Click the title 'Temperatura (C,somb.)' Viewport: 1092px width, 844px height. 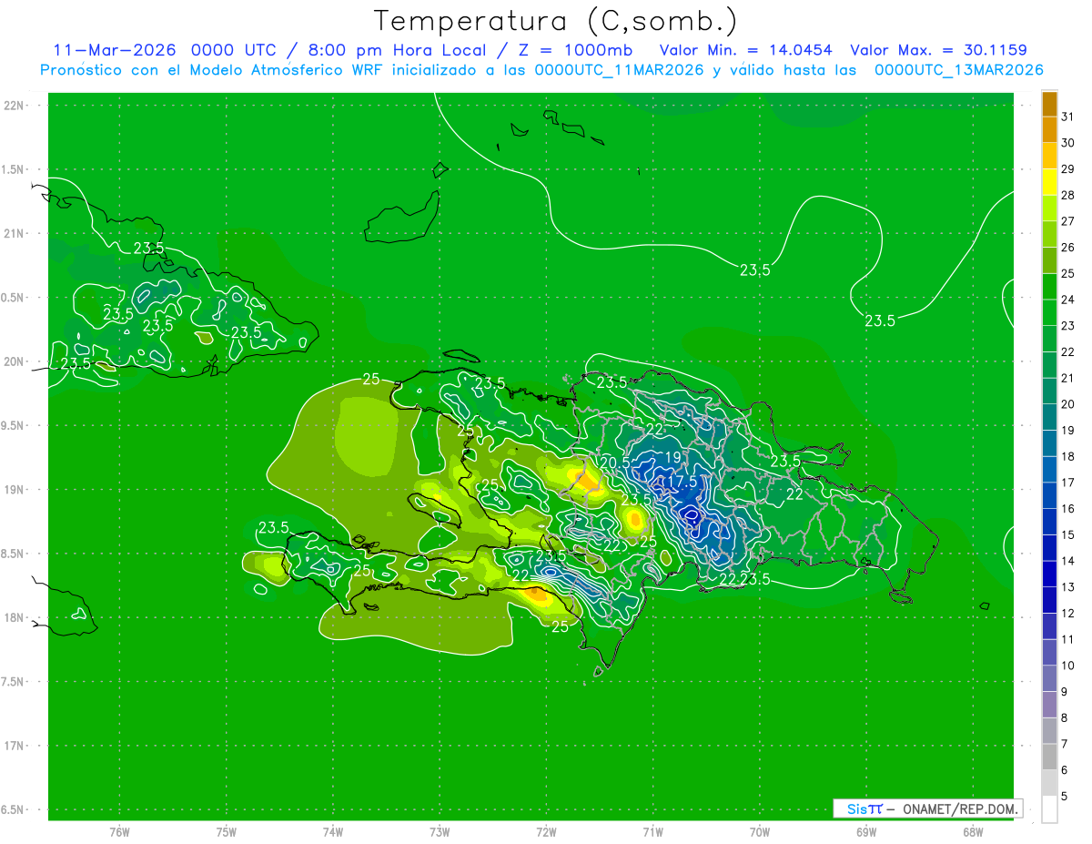click(556, 21)
